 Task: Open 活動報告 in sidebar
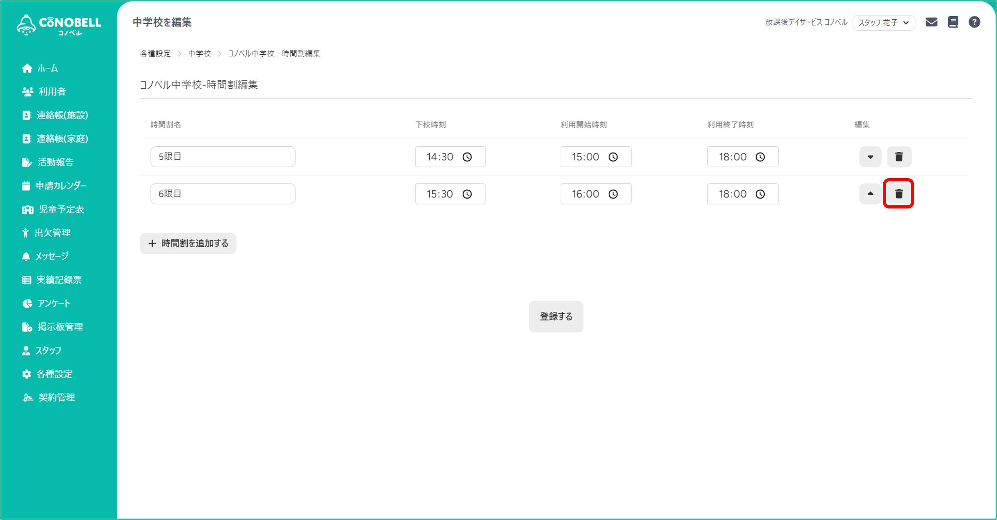(x=48, y=162)
